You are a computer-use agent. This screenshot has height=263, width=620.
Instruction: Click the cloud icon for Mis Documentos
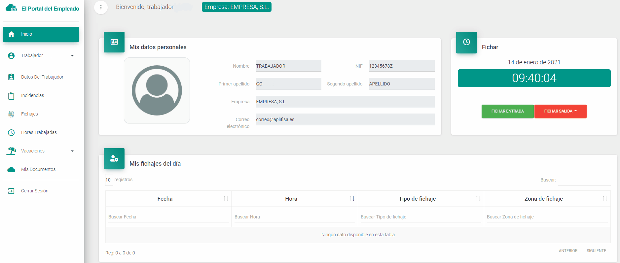click(11, 170)
